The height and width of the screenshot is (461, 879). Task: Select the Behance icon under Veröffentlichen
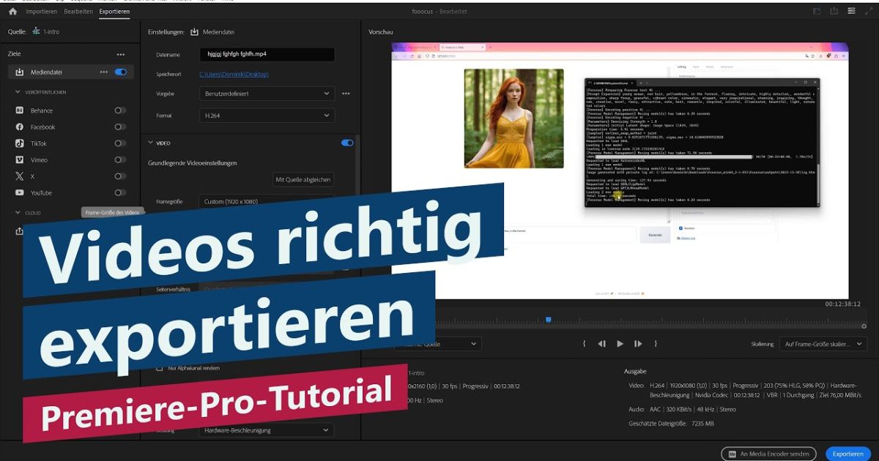20,110
